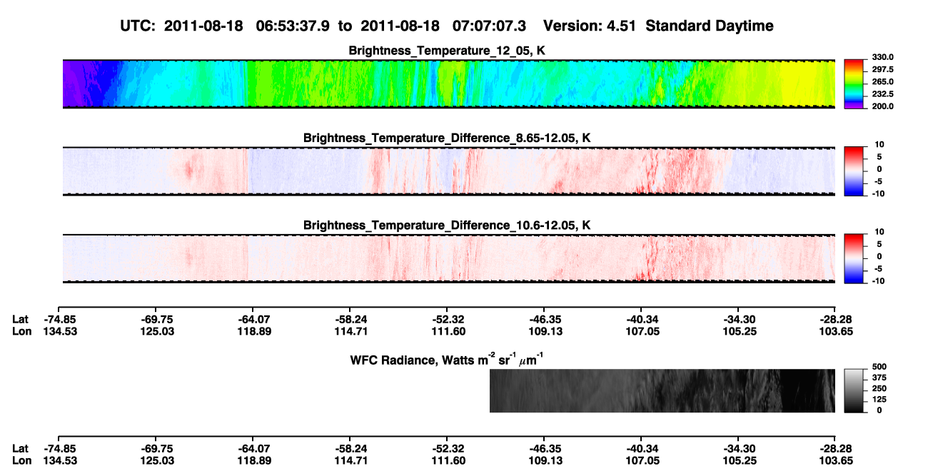Click latitude -40.34 on the bottom axis under WFC image
The height and width of the screenshot is (476, 928).
(641, 448)
